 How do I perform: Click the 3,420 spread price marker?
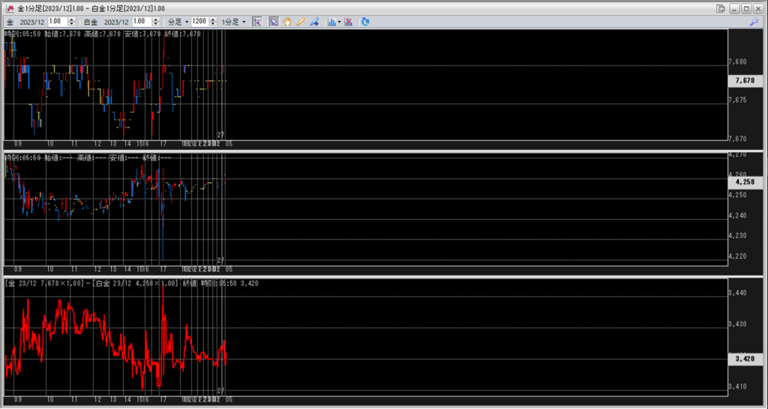[744, 359]
